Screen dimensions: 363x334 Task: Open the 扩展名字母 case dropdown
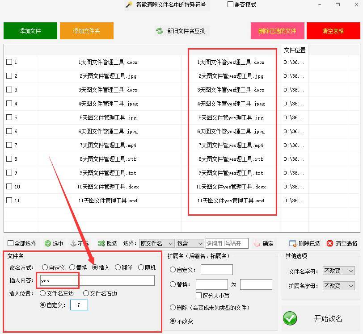339,286
